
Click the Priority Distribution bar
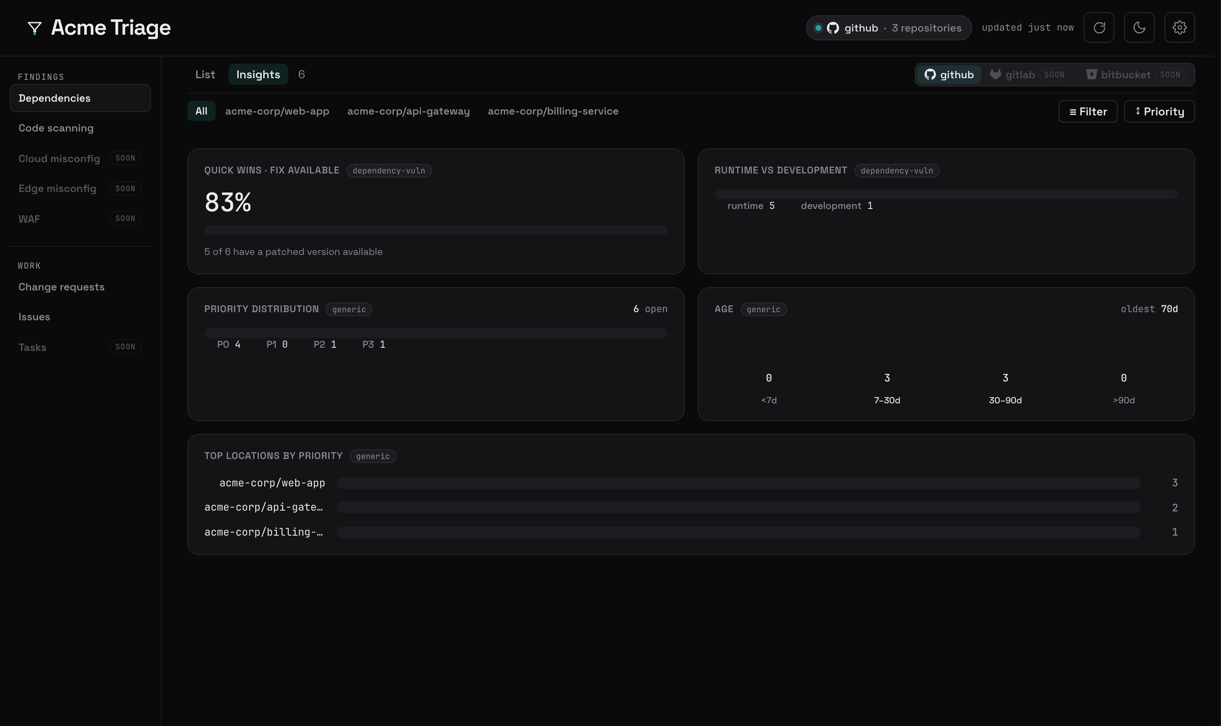click(x=436, y=333)
